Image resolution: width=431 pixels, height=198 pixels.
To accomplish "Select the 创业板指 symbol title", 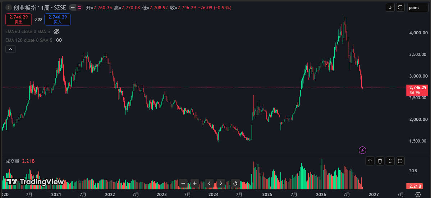I will tap(24, 8).
